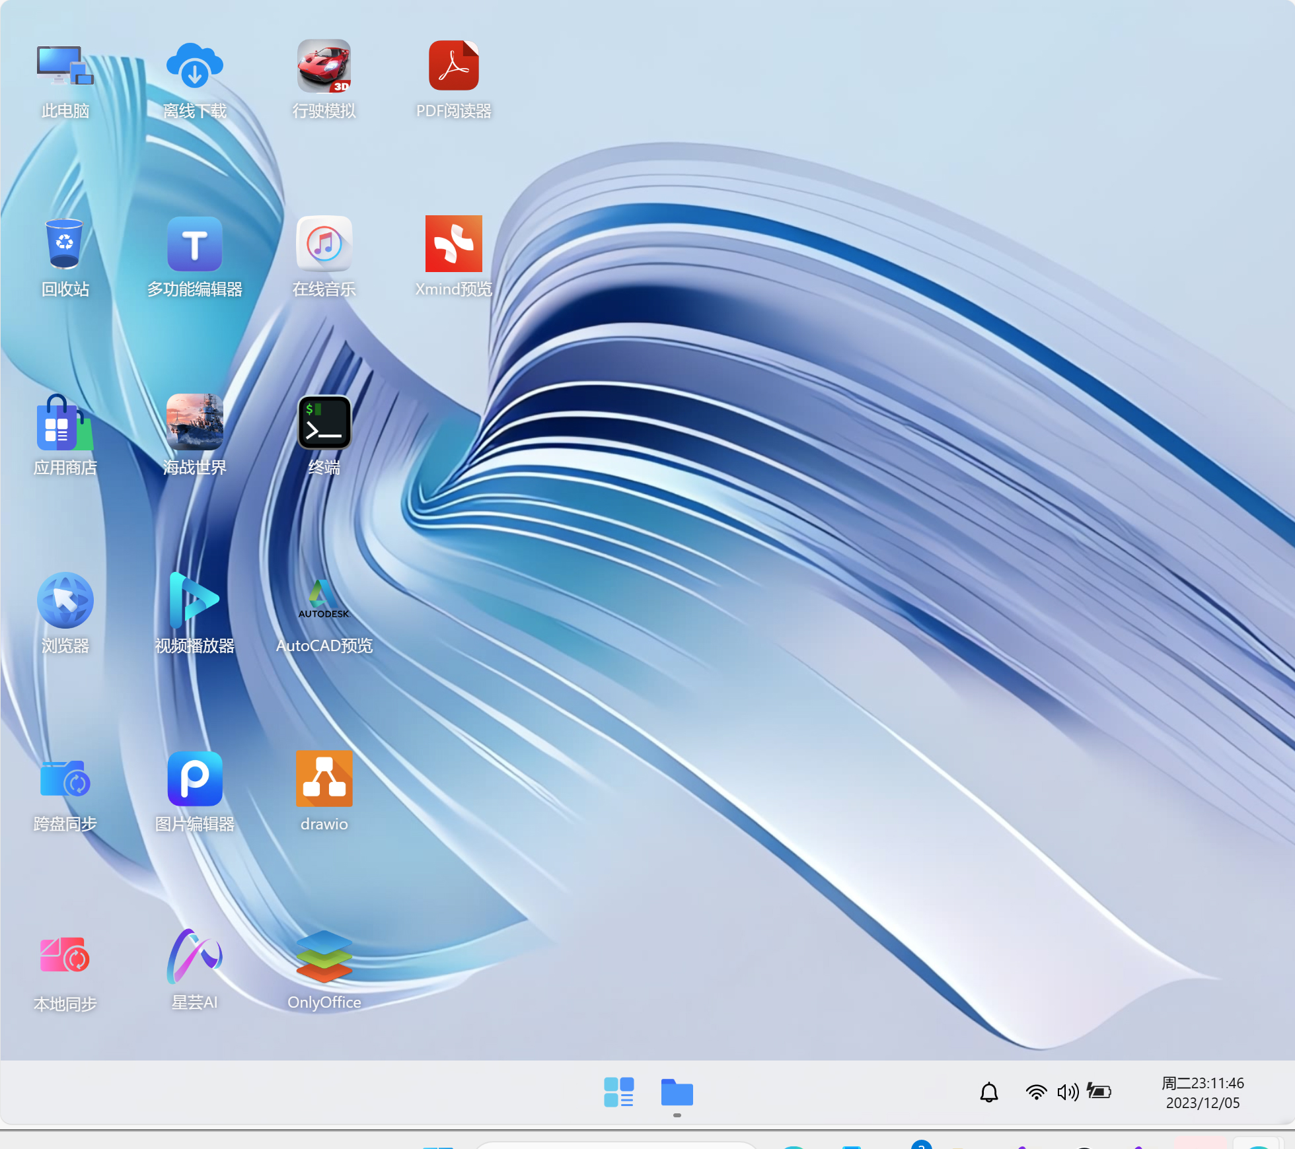Open the 视频播放器 play icon
Viewport: 1295px width, 1149px height.
194,600
